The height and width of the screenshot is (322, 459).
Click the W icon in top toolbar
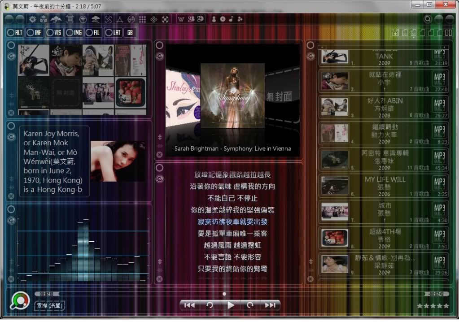(181, 19)
